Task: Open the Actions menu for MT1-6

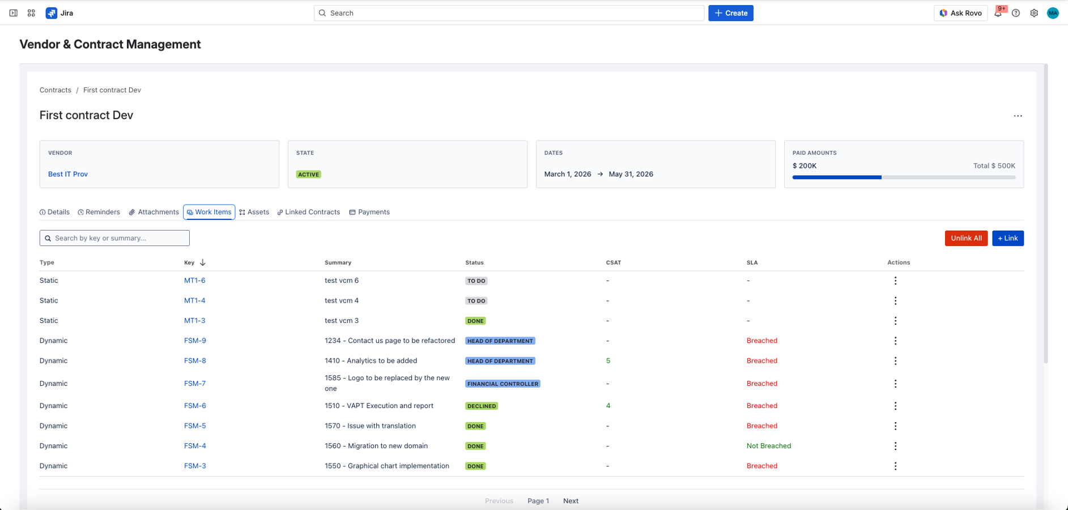Action: point(896,280)
